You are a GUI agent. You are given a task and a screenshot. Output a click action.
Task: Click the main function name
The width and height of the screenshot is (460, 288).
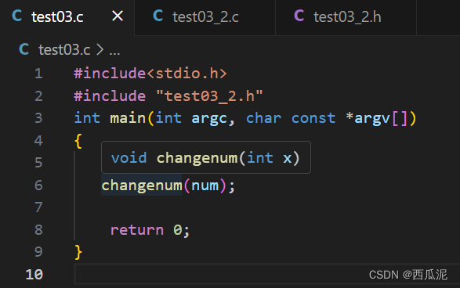point(128,118)
